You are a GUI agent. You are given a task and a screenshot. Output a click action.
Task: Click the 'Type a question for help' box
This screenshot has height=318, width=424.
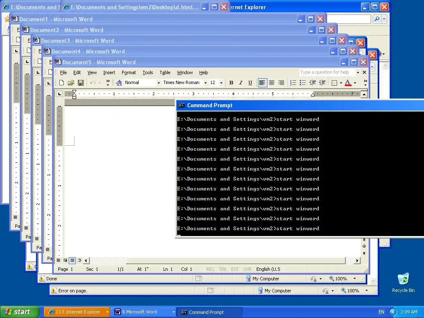point(327,72)
